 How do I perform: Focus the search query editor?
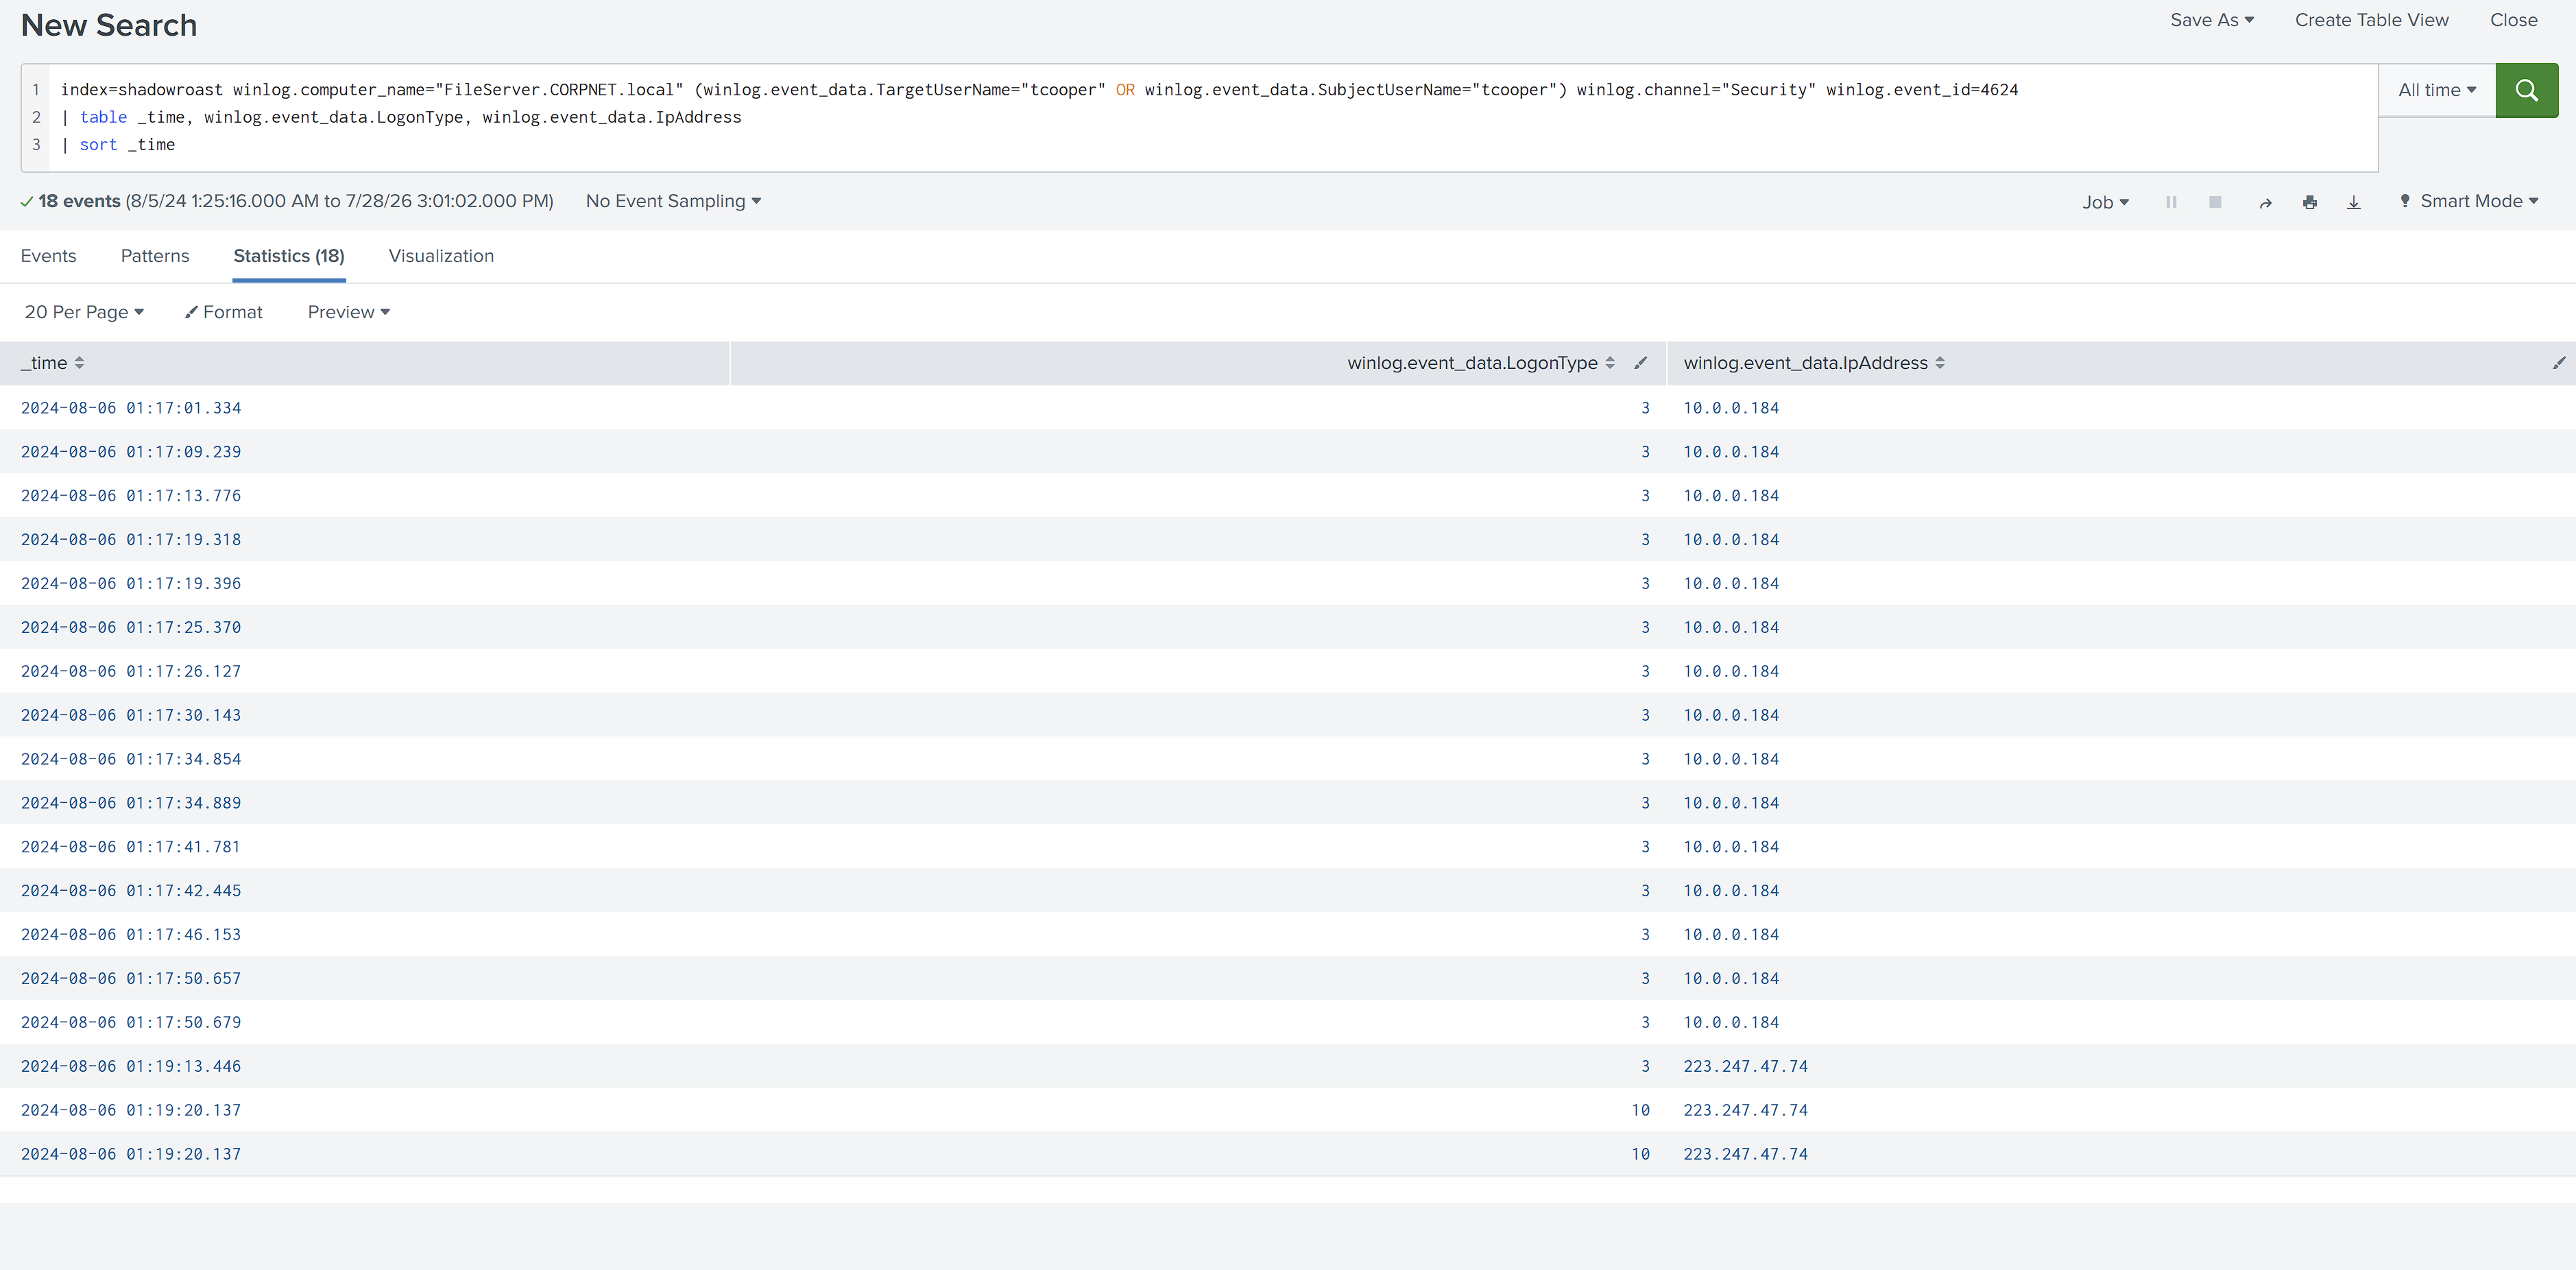(1200, 117)
